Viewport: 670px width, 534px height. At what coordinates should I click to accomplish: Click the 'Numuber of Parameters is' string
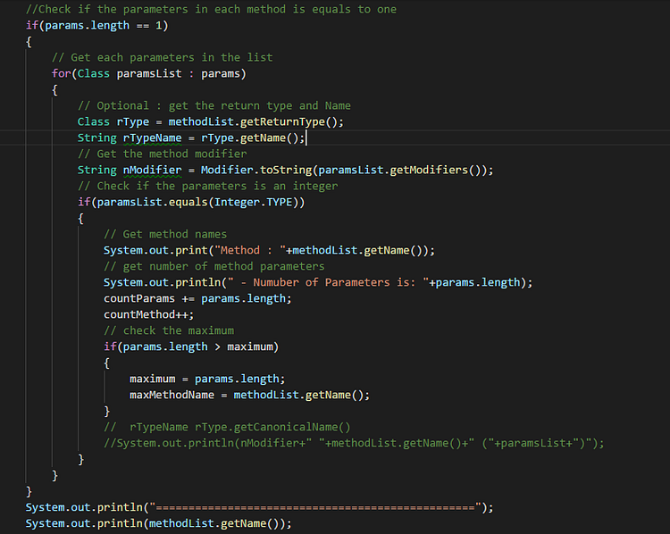(328, 283)
